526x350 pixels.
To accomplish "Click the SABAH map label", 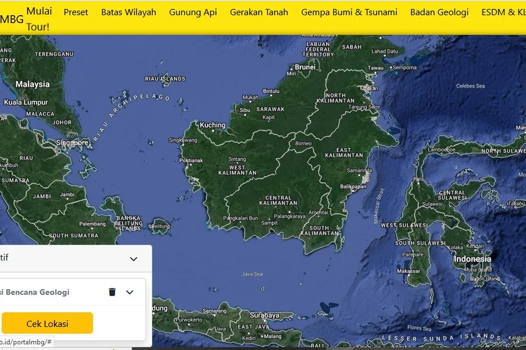I will tap(352, 47).
